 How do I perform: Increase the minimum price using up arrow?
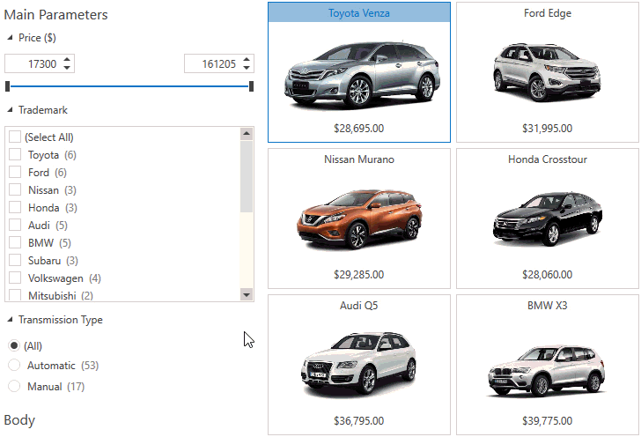click(x=69, y=59)
